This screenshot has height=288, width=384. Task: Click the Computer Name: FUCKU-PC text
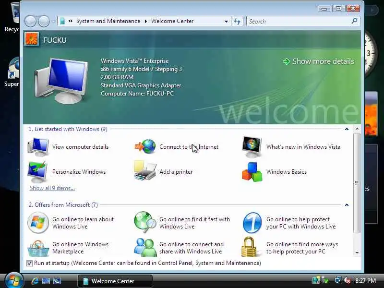(x=137, y=94)
